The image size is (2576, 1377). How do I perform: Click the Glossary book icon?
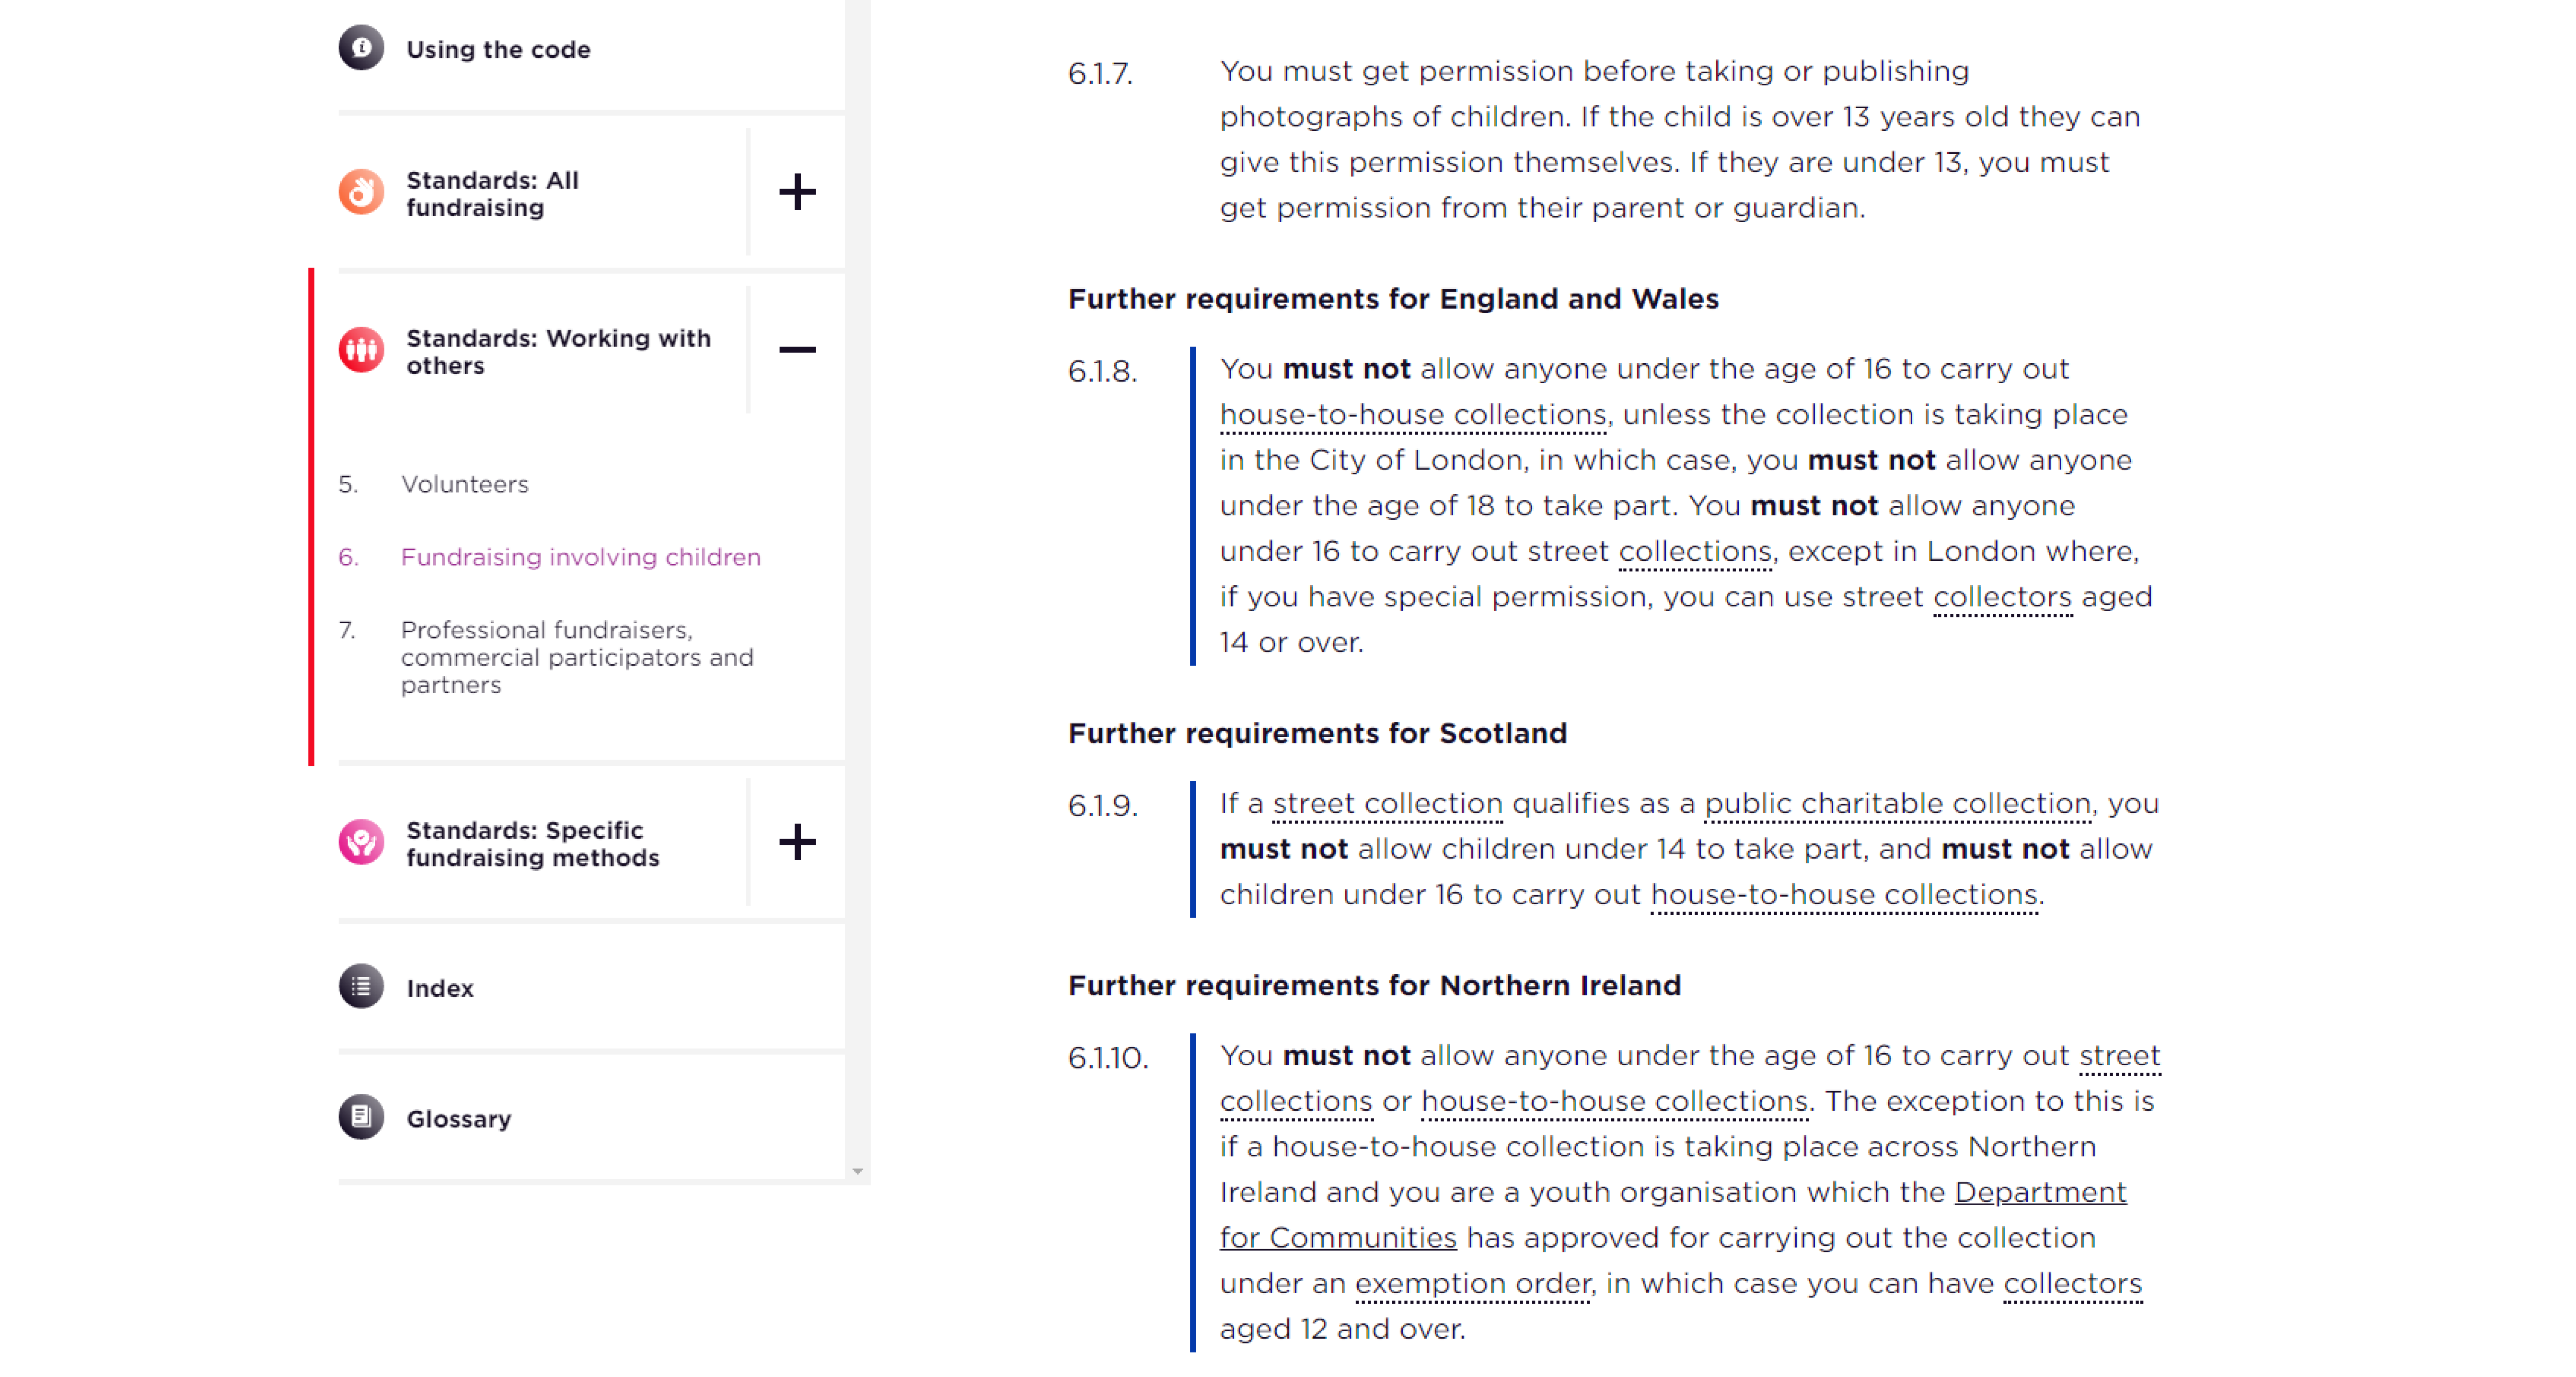(x=361, y=1117)
